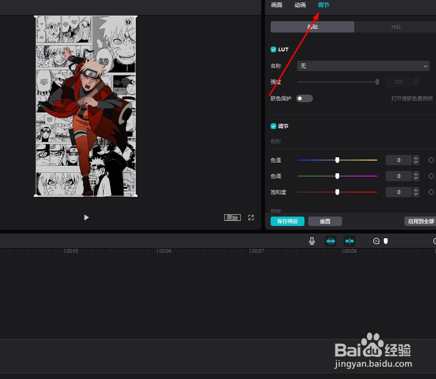This screenshot has width=436, height=379.
Task: Uncheck the 调节 checkbox
Action: pos(273,126)
